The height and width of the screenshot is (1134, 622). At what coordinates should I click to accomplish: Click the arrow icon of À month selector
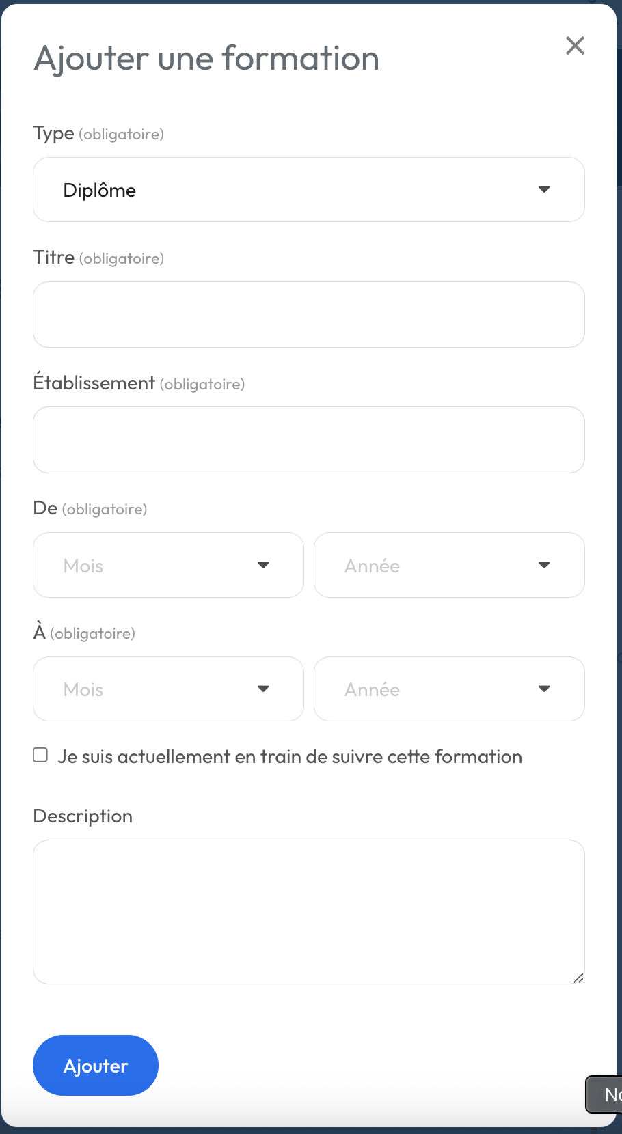pyautogui.click(x=263, y=689)
